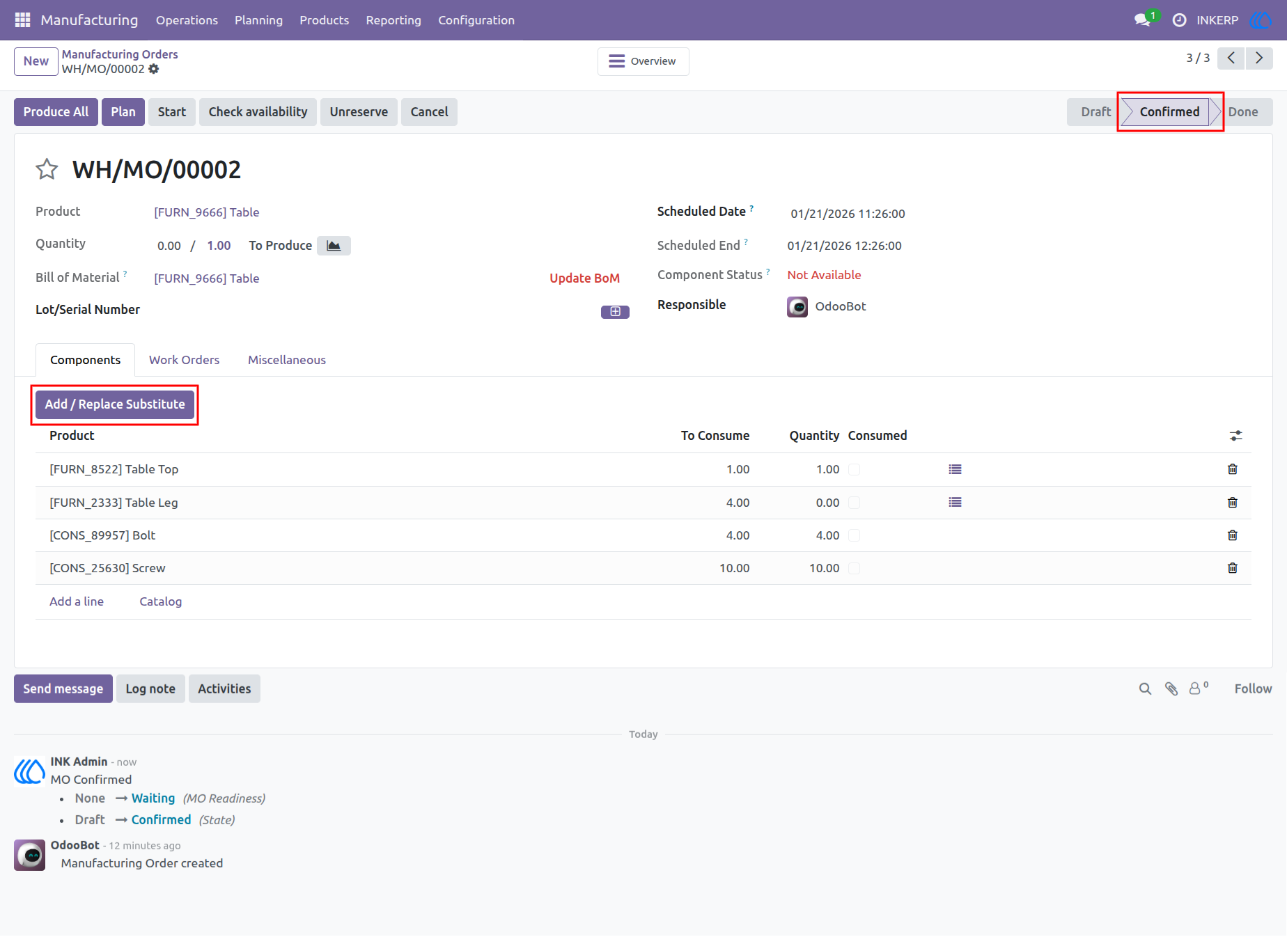Screen dimensions: 1287x937
Task: Switch to the Work Orders tab
Action: [x=184, y=360]
